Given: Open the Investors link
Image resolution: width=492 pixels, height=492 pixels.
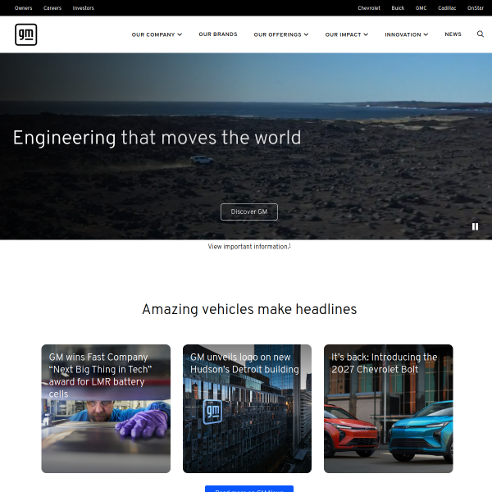Looking at the screenshot, I should point(83,7).
